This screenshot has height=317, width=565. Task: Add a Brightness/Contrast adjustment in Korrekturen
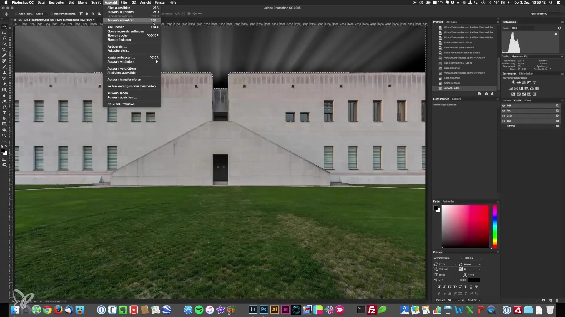[x=513, y=82]
